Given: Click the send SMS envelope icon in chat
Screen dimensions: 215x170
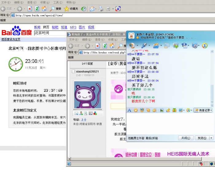Looking at the screenshot, I should 167,45.
